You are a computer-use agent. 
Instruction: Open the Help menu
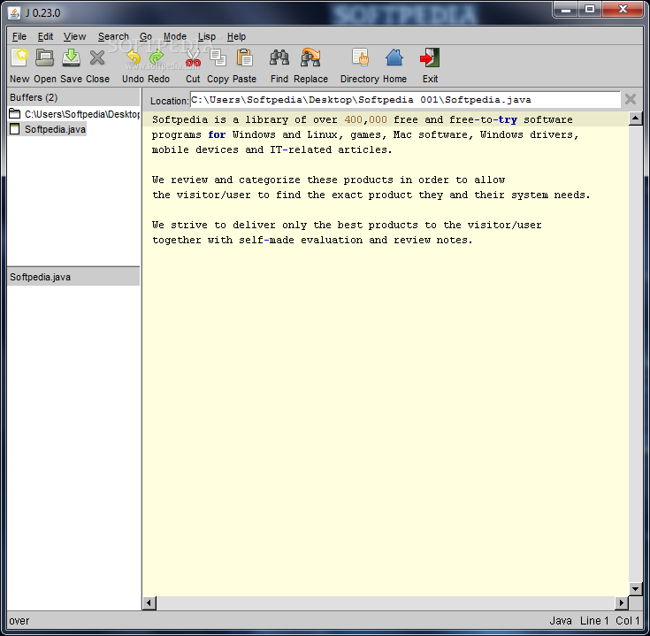tap(236, 36)
